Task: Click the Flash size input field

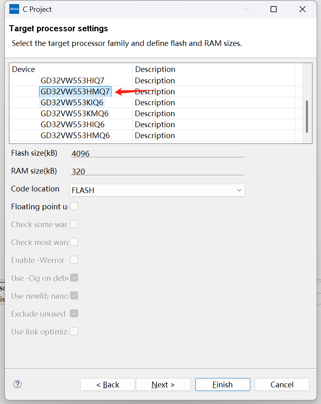Action: [x=157, y=153]
